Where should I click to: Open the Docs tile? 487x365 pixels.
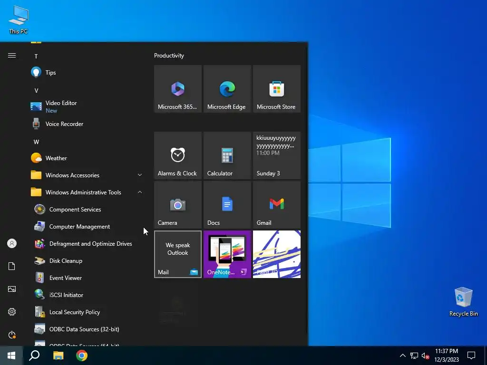pos(227,205)
